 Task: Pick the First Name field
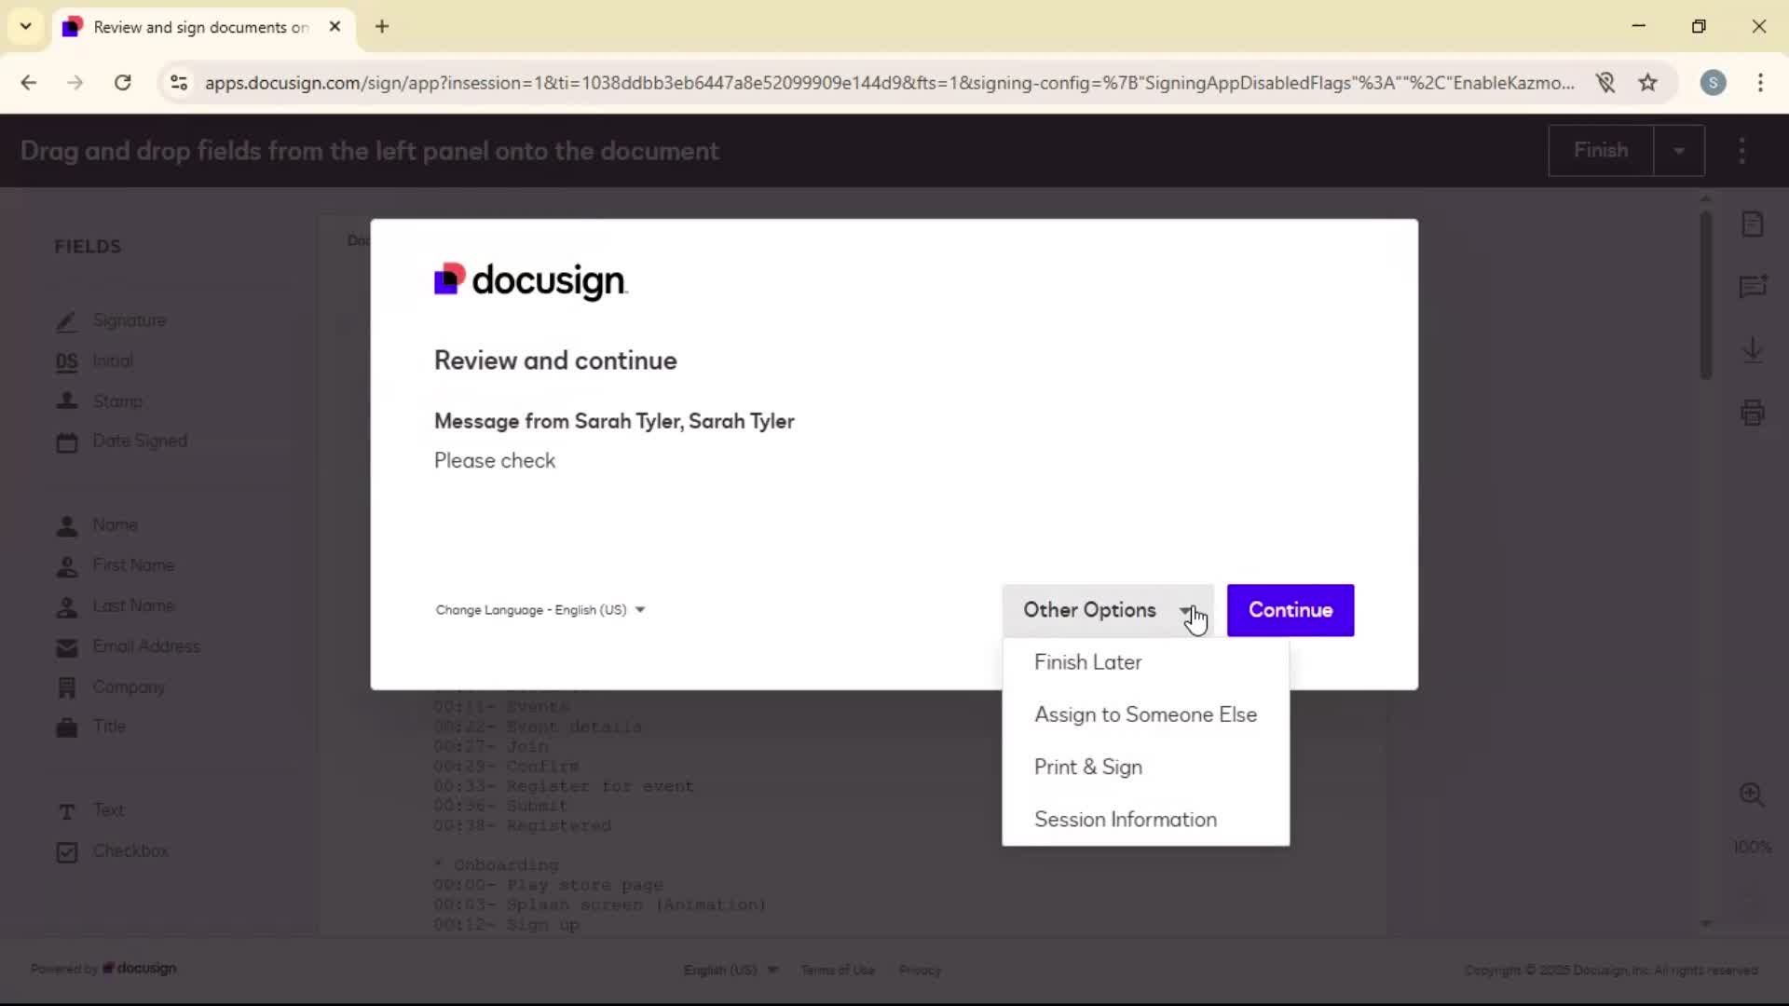[x=115, y=565]
